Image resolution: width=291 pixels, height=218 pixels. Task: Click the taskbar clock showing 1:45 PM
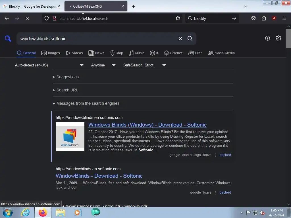[x=277, y=213]
